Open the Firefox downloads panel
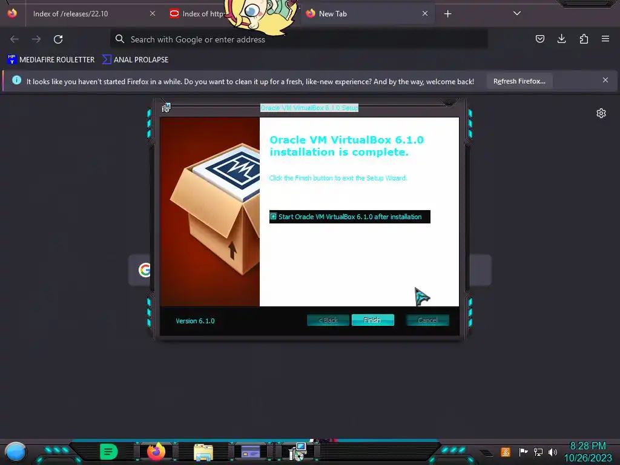 [561, 39]
